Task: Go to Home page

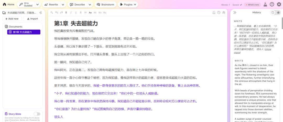Action: [8, 4]
